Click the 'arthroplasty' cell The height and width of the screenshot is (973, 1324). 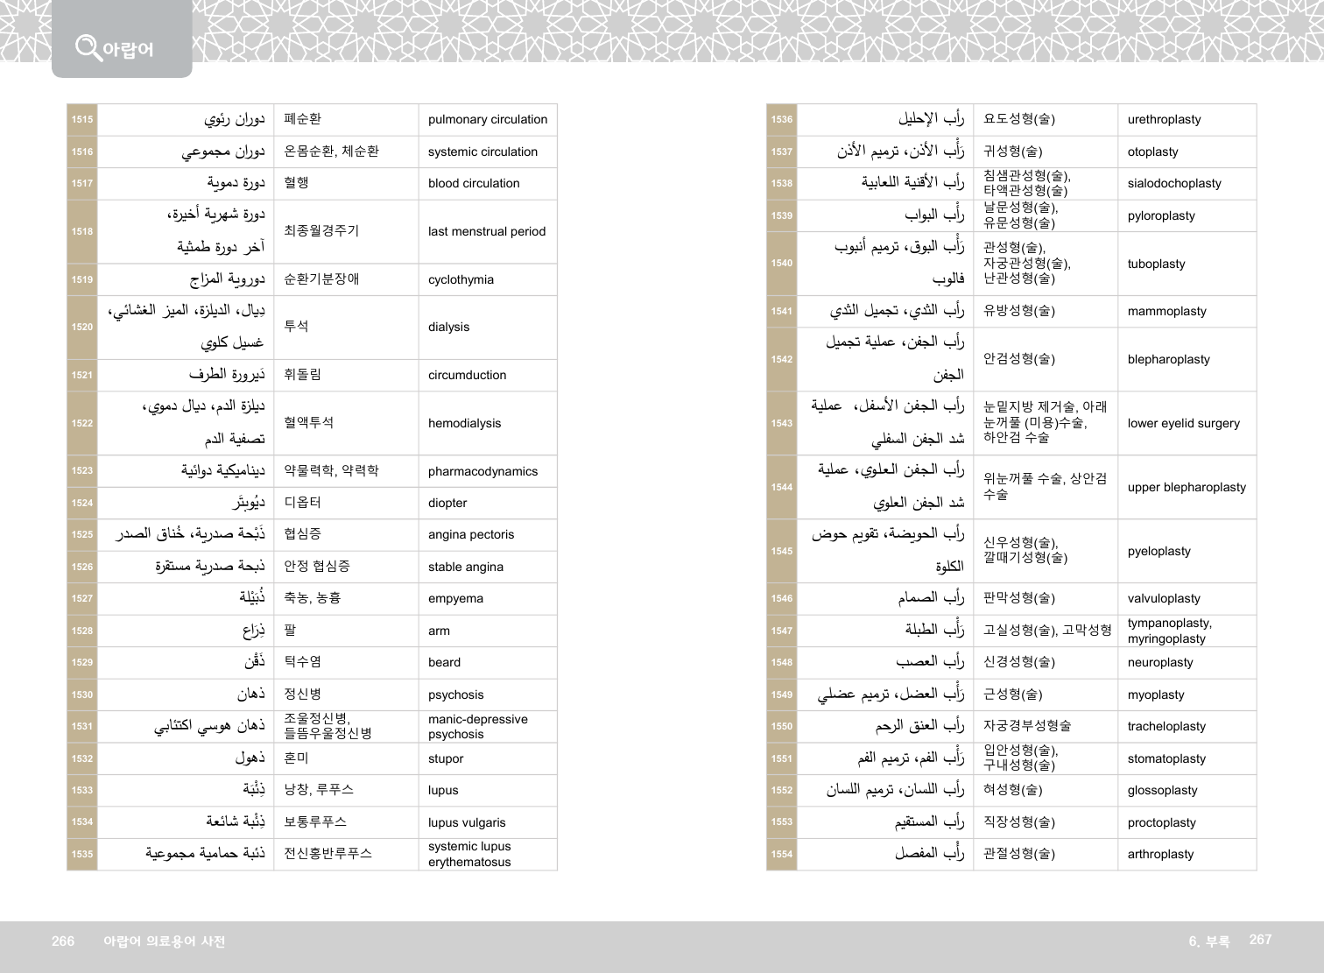pyautogui.click(x=1160, y=854)
